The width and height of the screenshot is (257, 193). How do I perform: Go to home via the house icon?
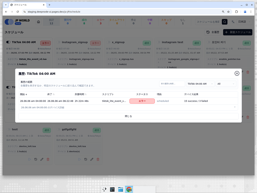[x=38, y=22]
